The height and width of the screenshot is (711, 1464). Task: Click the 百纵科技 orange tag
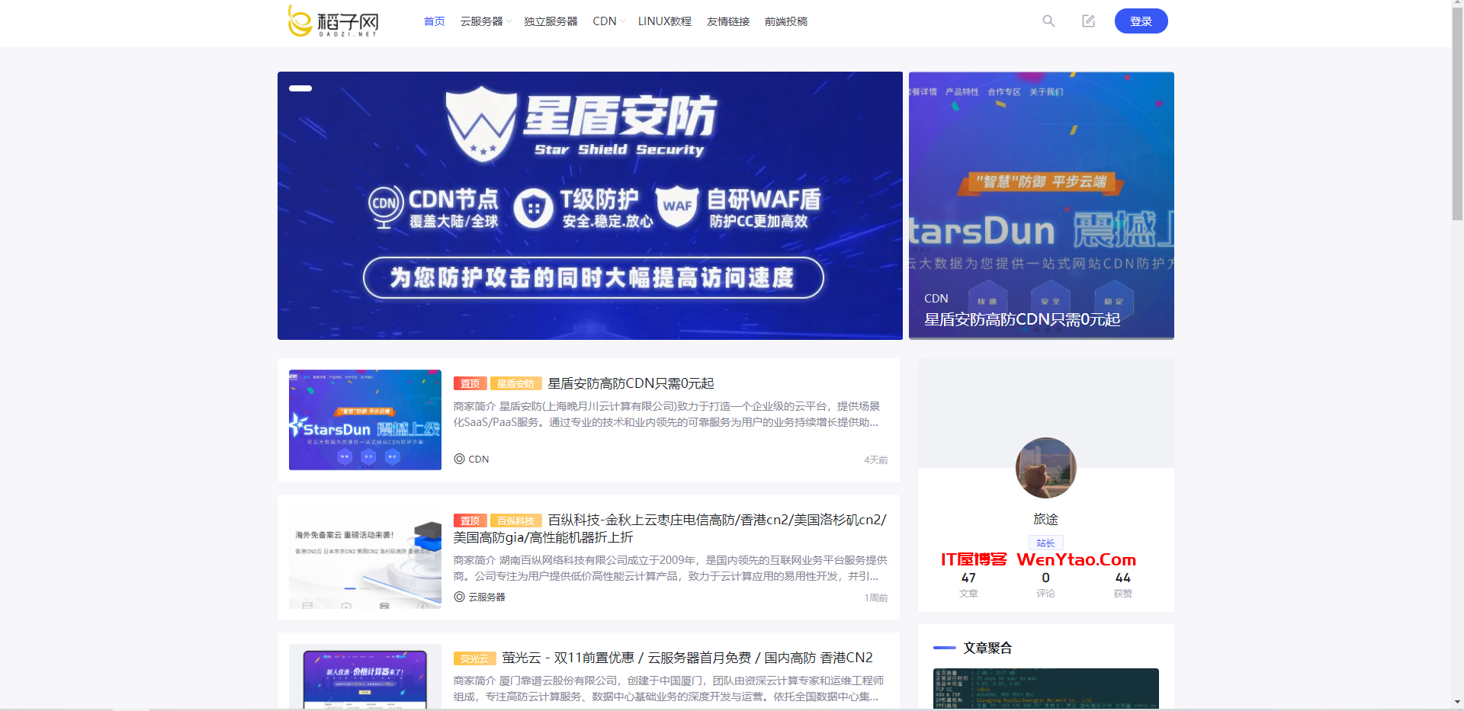pos(515,520)
